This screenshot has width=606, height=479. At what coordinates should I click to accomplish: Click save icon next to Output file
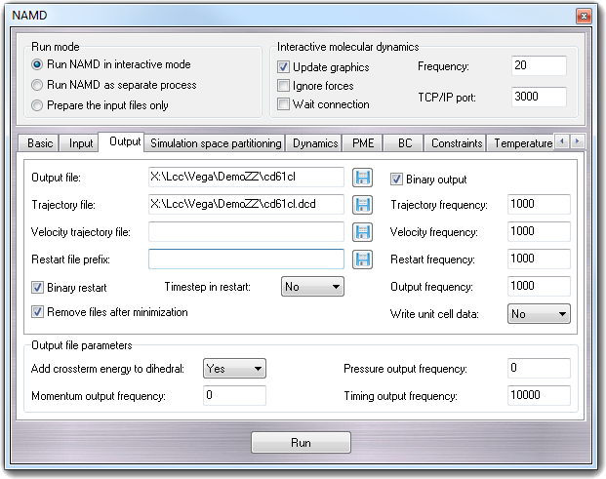coord(363,178)
